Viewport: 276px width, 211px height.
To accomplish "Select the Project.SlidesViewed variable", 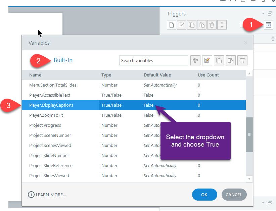I will (134, 176).
